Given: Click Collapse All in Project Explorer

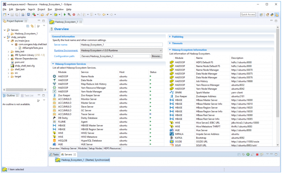Looking at the screenshot, I should click(x=28, y=26).
